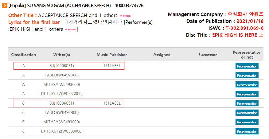Click the Assignee column header
The height and width of the screenshot is (139, 269).
coord(162,55)
